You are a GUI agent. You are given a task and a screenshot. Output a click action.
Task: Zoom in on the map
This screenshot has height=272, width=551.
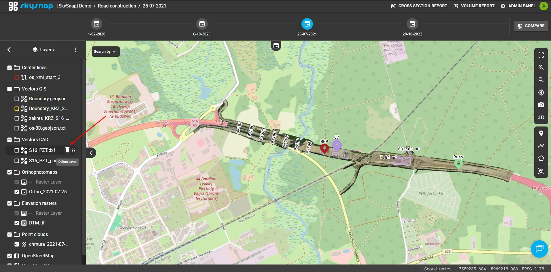(541, 67)
